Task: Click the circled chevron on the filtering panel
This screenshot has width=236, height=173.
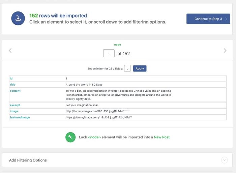Action: click(225, 160)
